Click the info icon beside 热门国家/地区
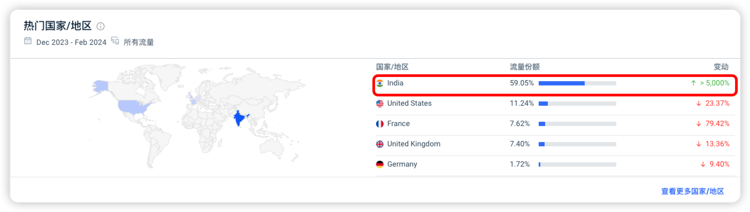Screen dimensions: 750x212 coord(101,26)
